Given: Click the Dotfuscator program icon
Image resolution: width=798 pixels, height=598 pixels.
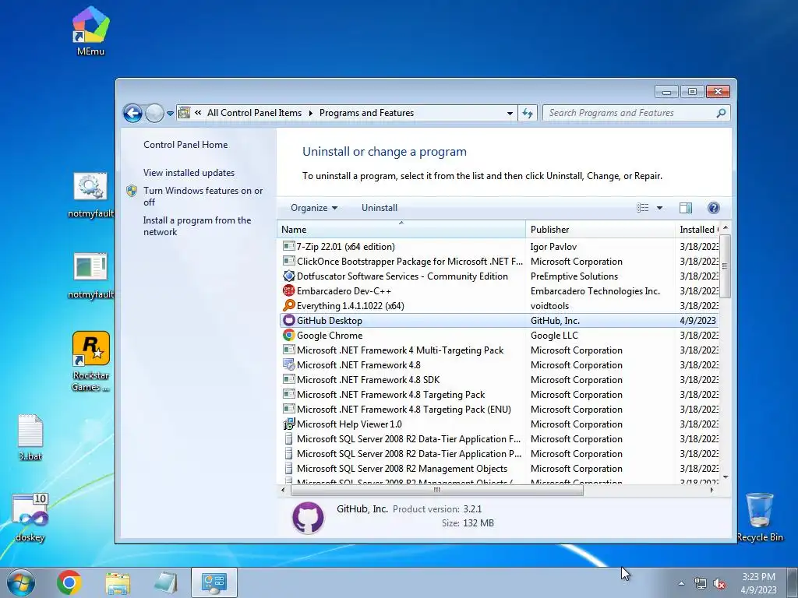Looking at the screenshot, I should [x=288, y=276].
